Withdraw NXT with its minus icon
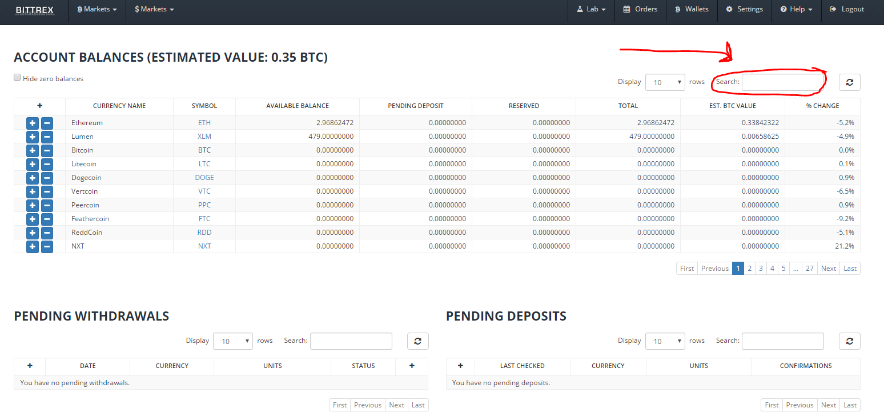 pos(47,246)
